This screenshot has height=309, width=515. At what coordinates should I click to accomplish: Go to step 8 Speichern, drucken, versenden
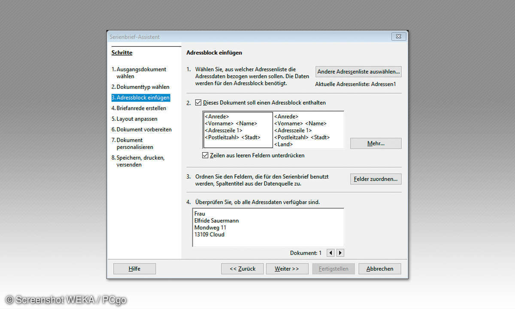click(x=138, y=161)
